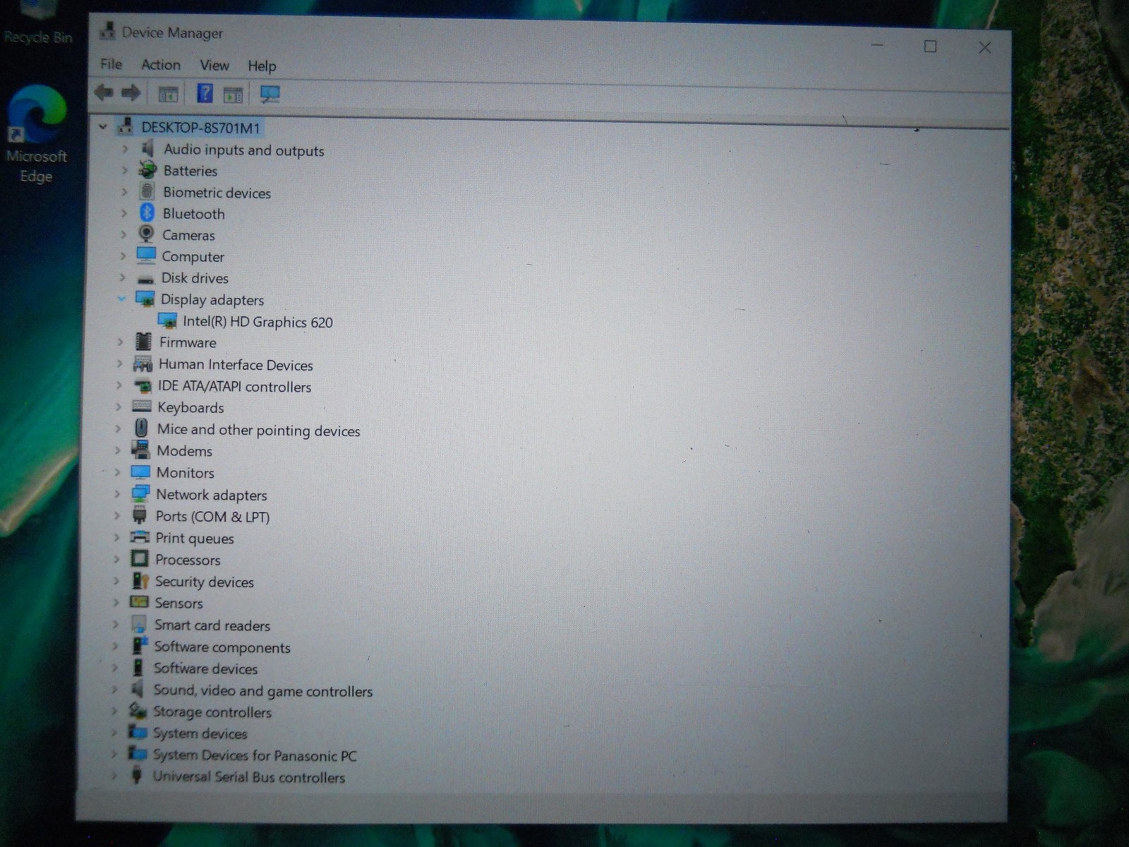Expand Universal Serial Bus controllers
The height and width of the screenshot is (847, 1129).
[x=114, y=776]
